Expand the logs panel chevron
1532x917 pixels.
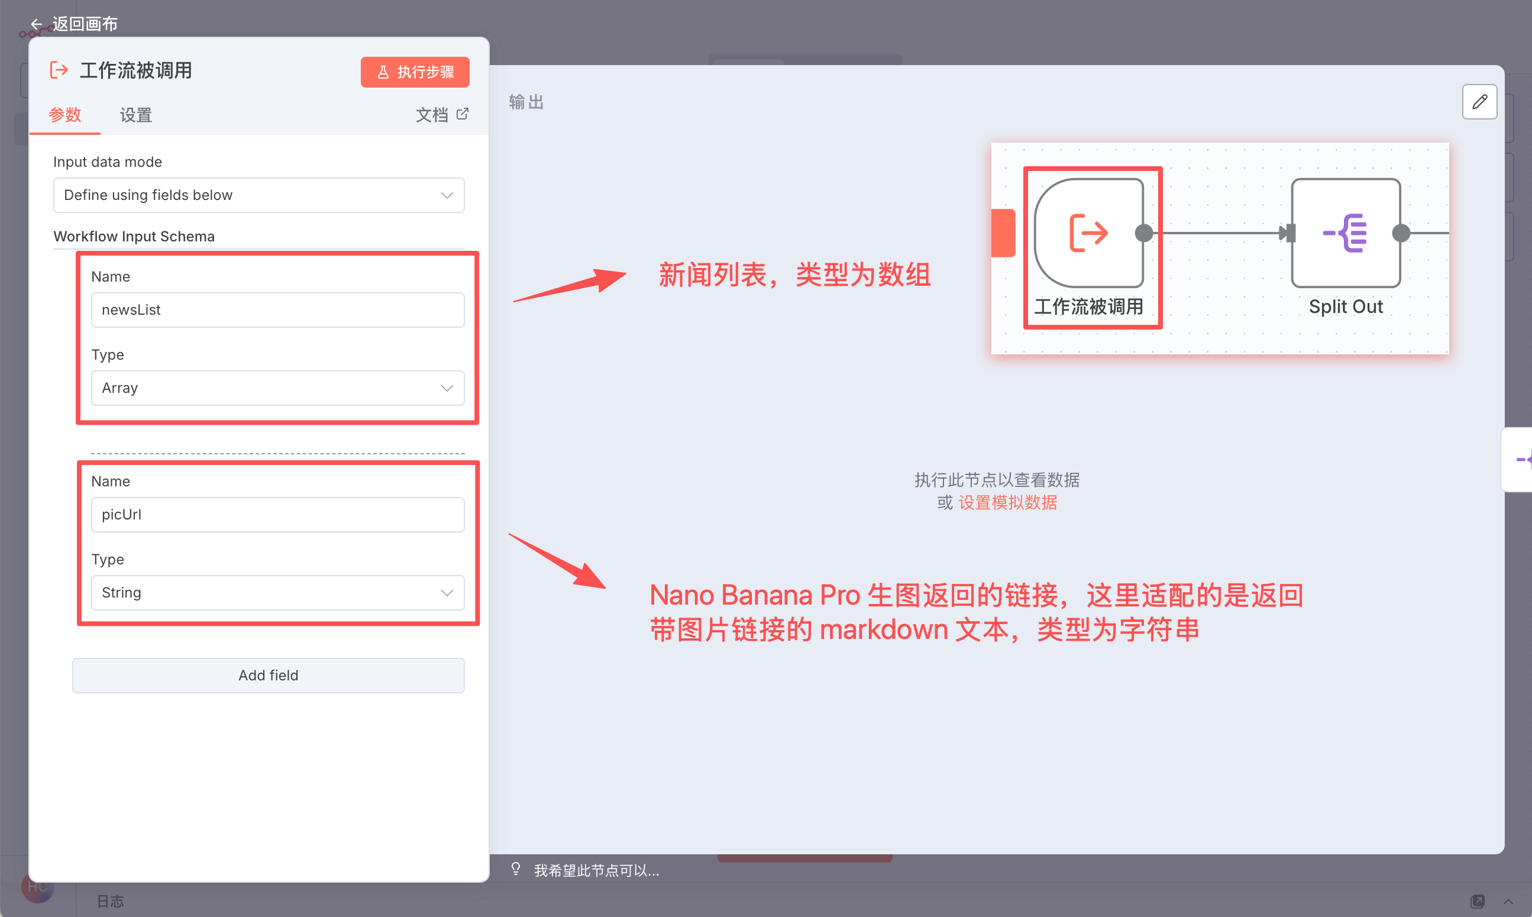point(1508,901)
